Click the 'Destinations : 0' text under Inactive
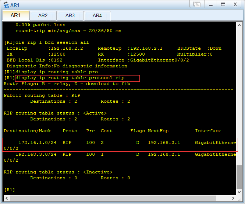Screen dimensions: 245x204 54,178
